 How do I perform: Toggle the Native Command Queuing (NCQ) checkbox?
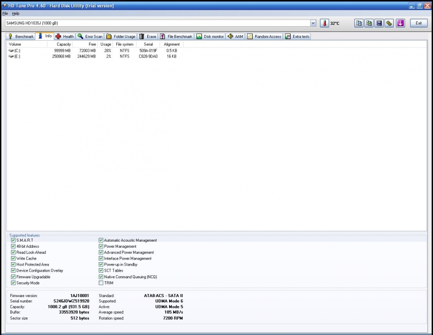(101, 277)
